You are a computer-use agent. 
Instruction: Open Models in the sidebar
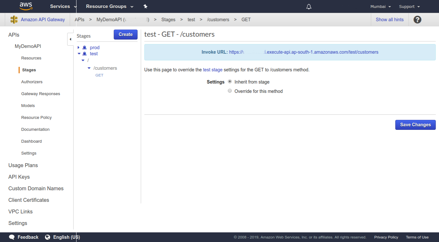click(28, 106)
